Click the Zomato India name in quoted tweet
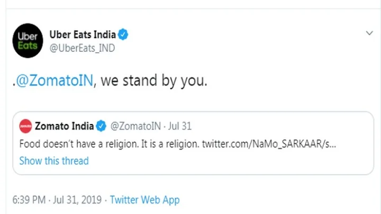381x214 pixels. click(x=64, y=126)
